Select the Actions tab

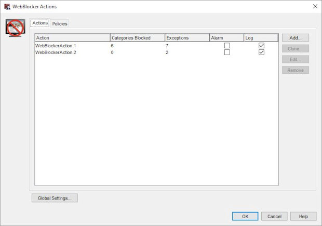click(x=40, y=23)
